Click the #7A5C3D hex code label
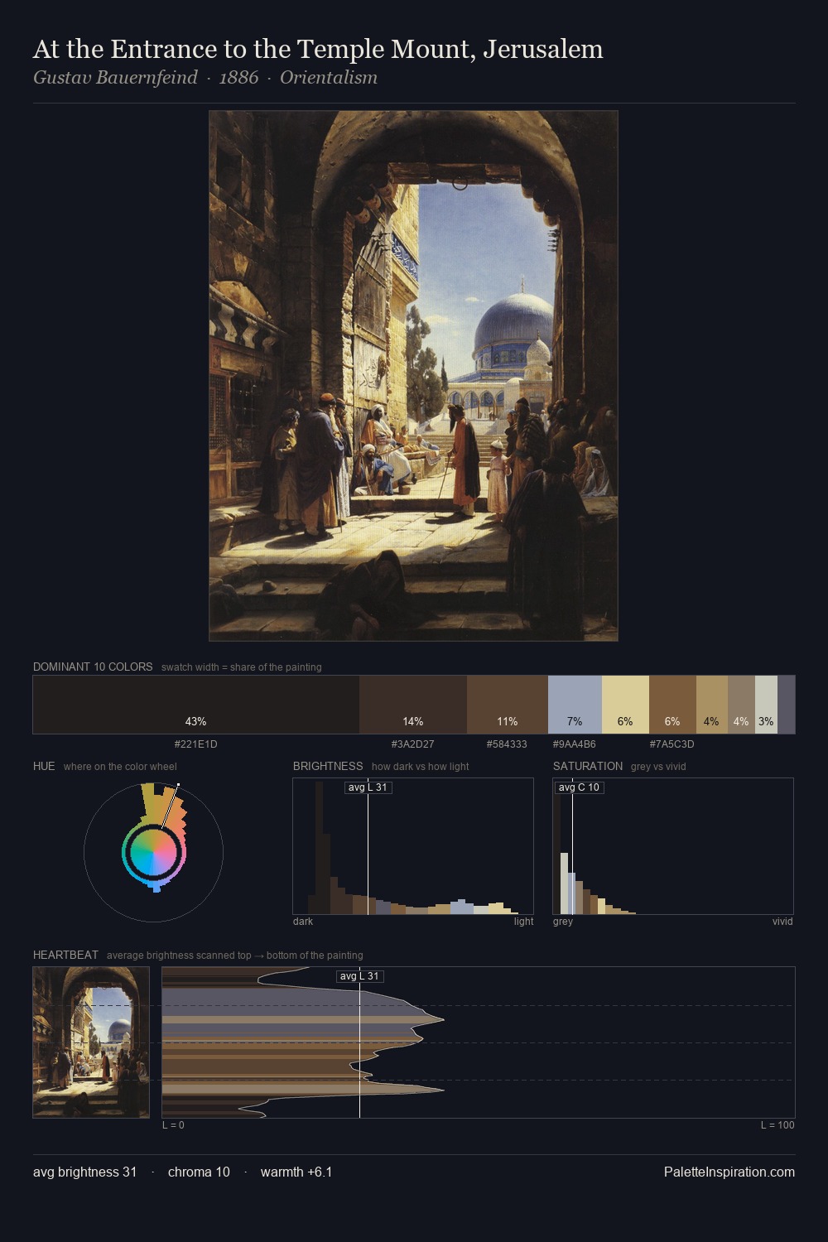This screenshot has height=1242, width=828. [x=672, y=744]
